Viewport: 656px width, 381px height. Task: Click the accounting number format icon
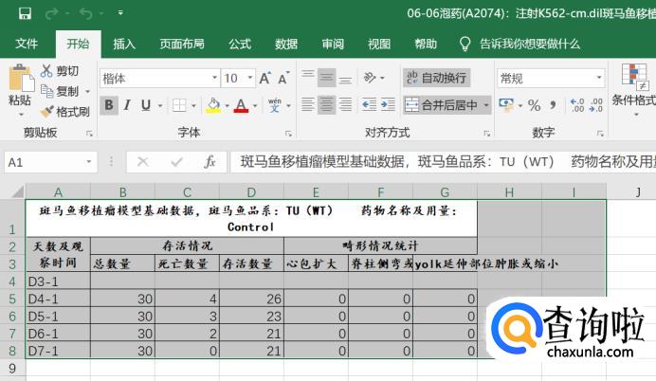(506, 105)
